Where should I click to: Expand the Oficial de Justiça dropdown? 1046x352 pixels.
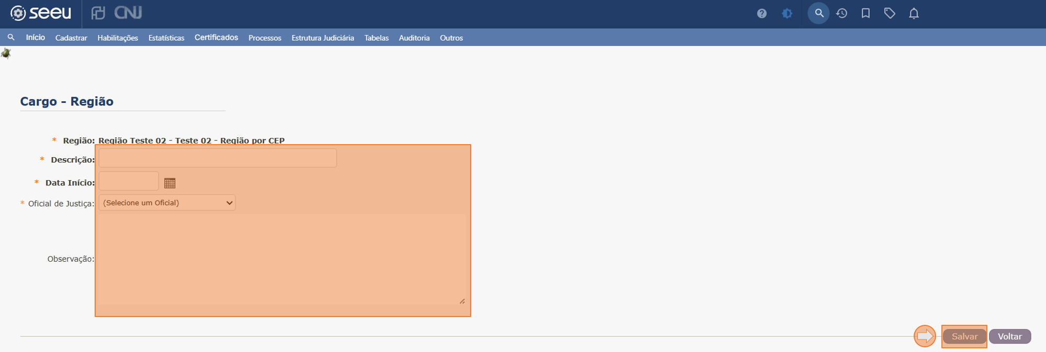(167, 203)
